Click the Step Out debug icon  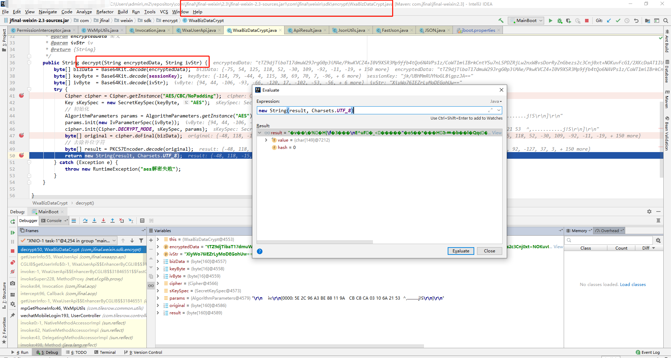coord(113,221)
